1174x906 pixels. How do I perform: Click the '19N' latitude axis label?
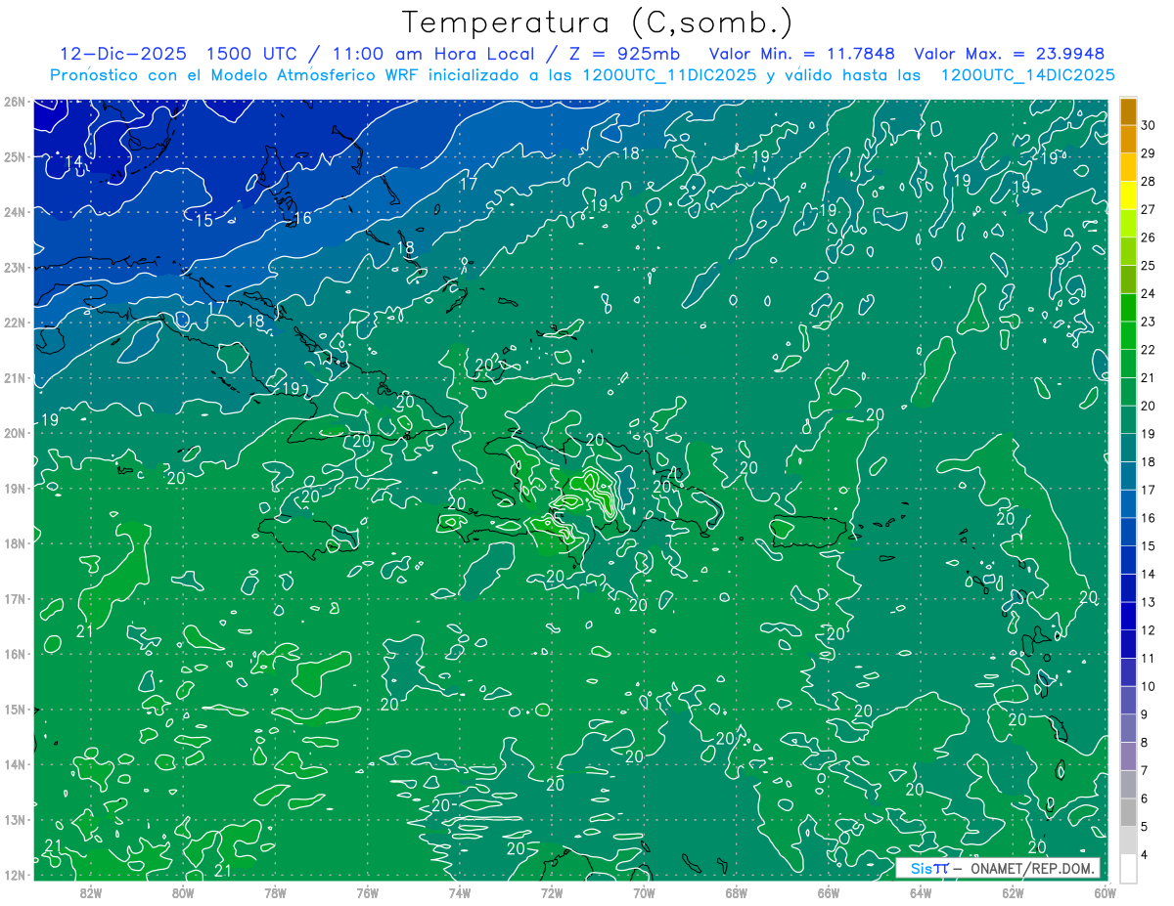pos(14,488)
